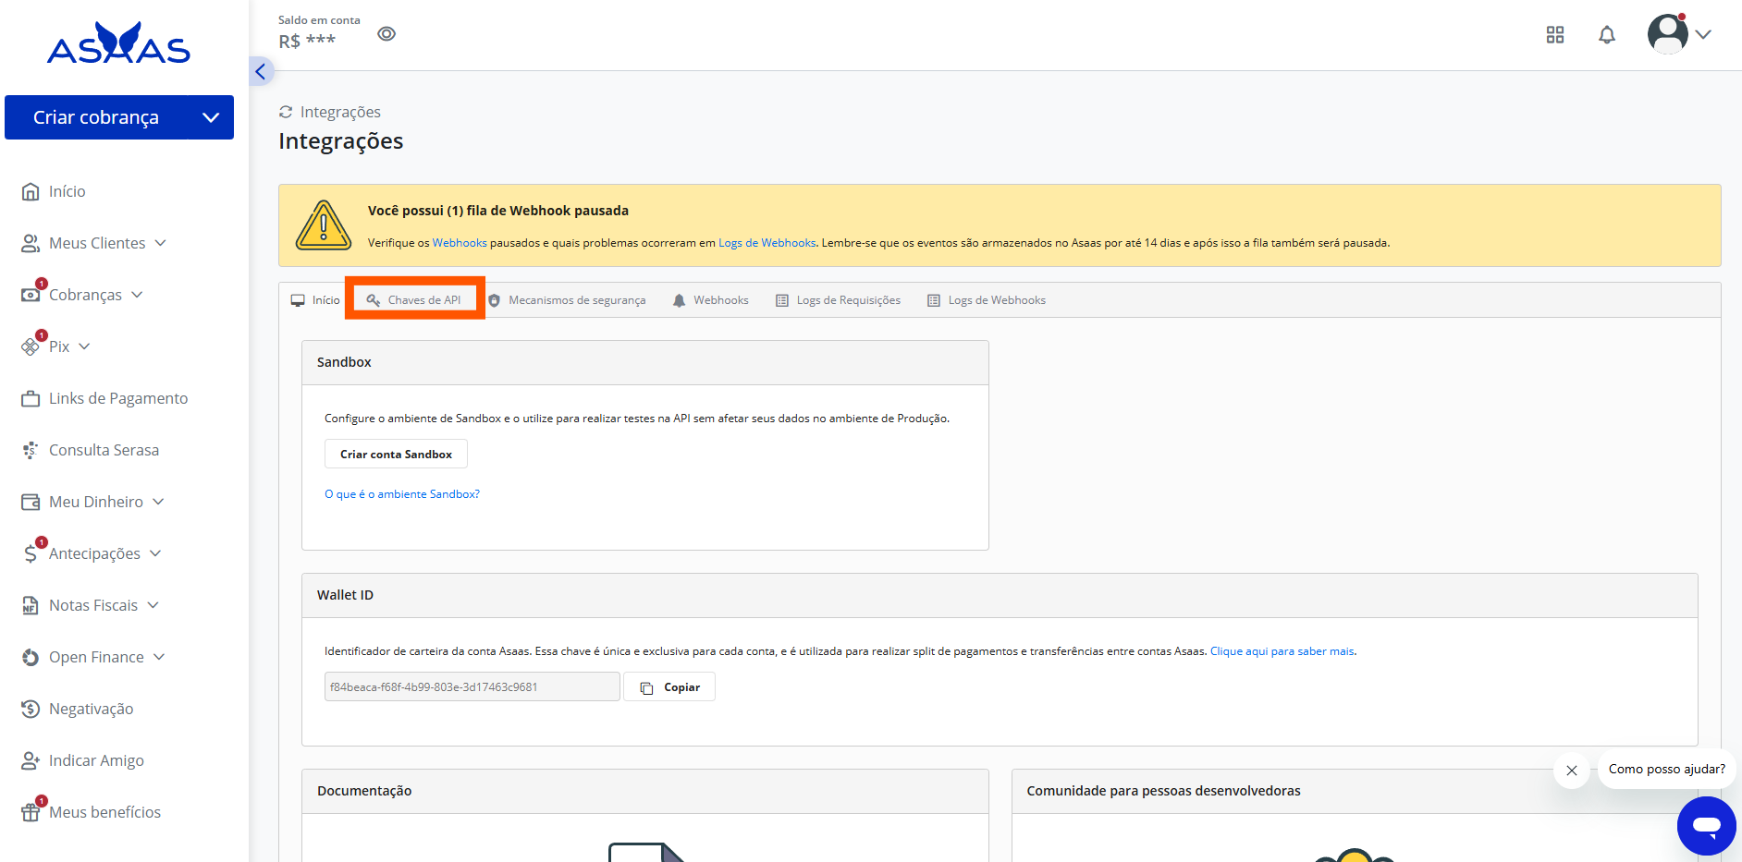Open 'O que é o ambiente Sandbox?' link

pyautogui.click(x=402, y=494)
